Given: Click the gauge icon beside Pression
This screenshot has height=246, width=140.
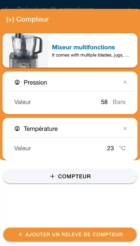Looking at the screenshot, I should pos(17,82).
